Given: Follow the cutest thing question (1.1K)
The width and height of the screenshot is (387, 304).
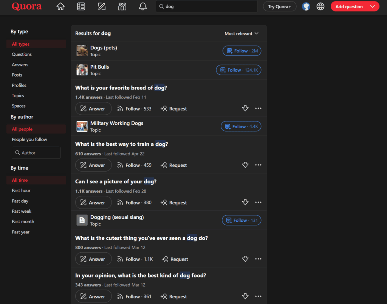Looking at the screenshot, I should (135, 259).
